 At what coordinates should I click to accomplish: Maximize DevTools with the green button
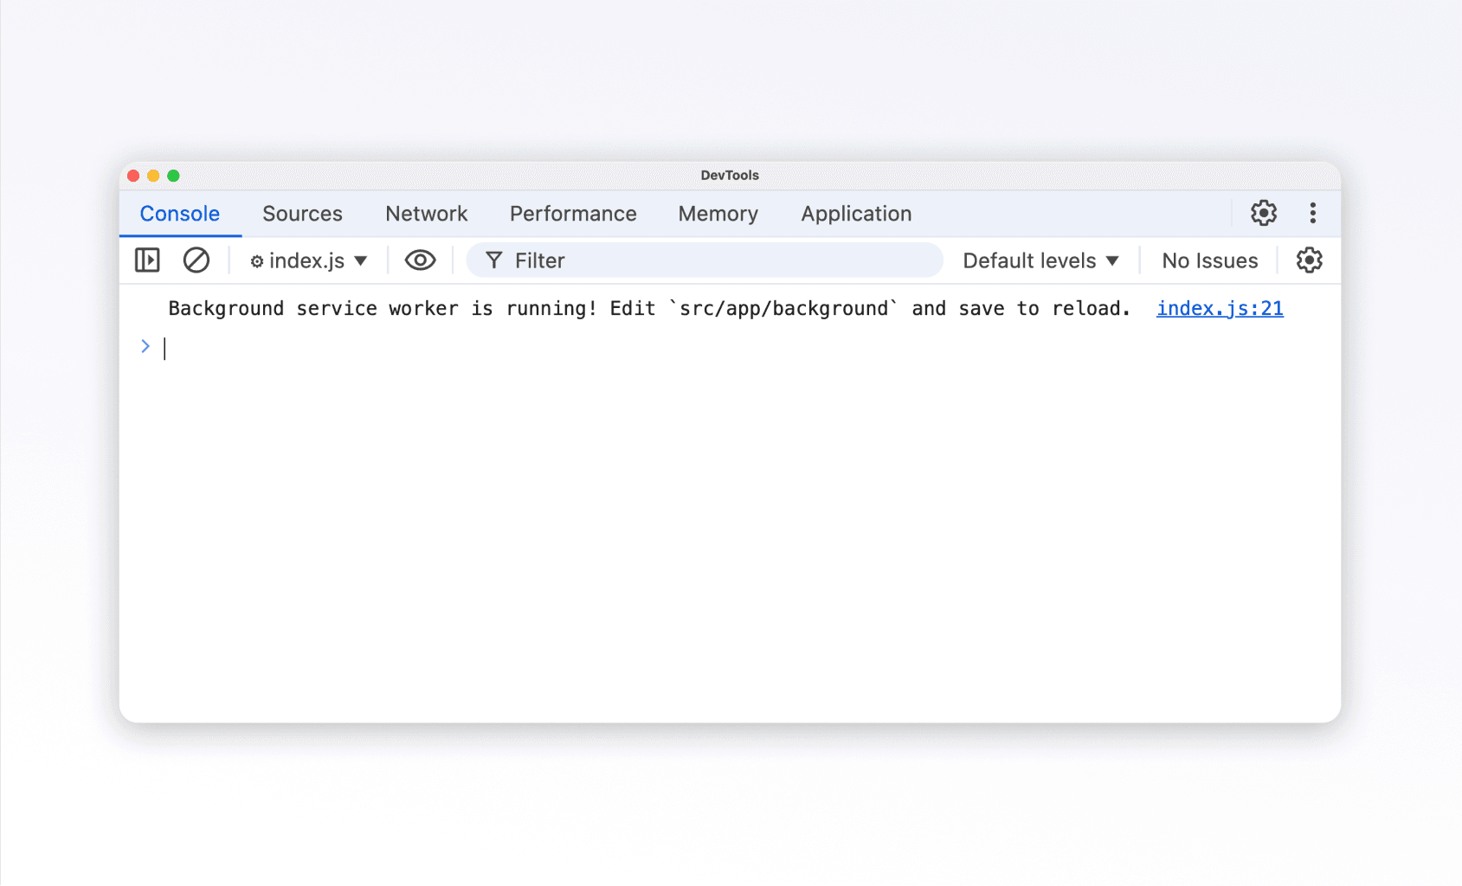173,176
